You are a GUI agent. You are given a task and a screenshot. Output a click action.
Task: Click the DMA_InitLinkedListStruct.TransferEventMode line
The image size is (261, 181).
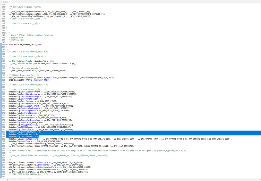(x=48, y=170)
